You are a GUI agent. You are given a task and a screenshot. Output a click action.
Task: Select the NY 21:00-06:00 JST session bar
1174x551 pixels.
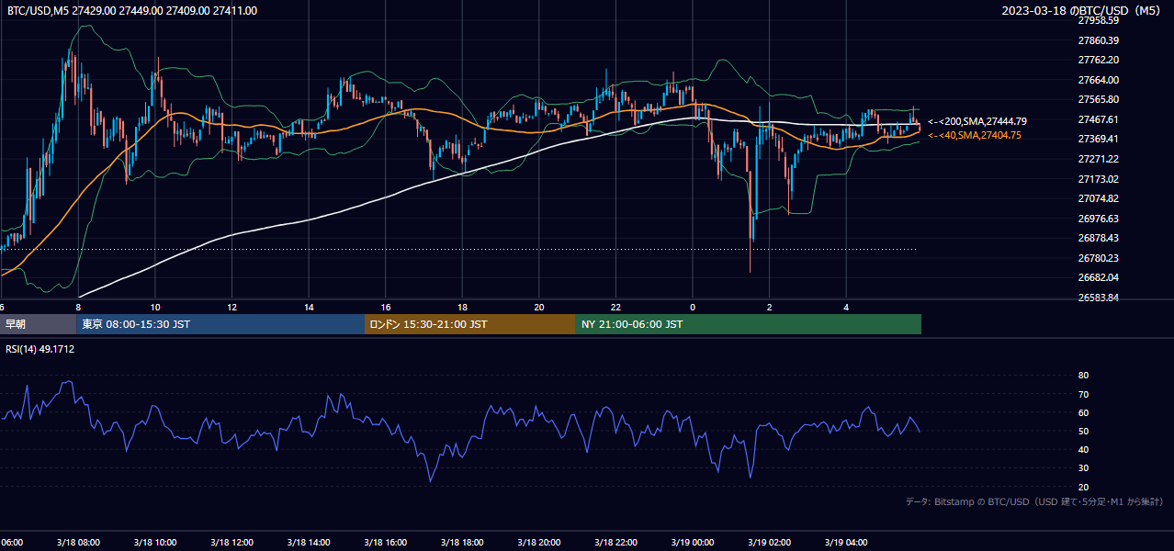click(749, 324)
